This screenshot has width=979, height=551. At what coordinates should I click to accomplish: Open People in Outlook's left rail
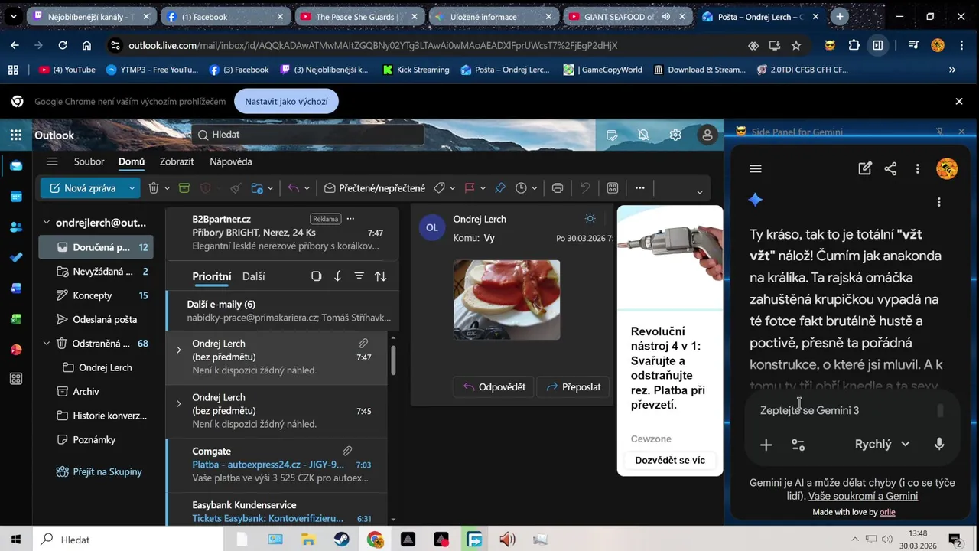(16, 227)
